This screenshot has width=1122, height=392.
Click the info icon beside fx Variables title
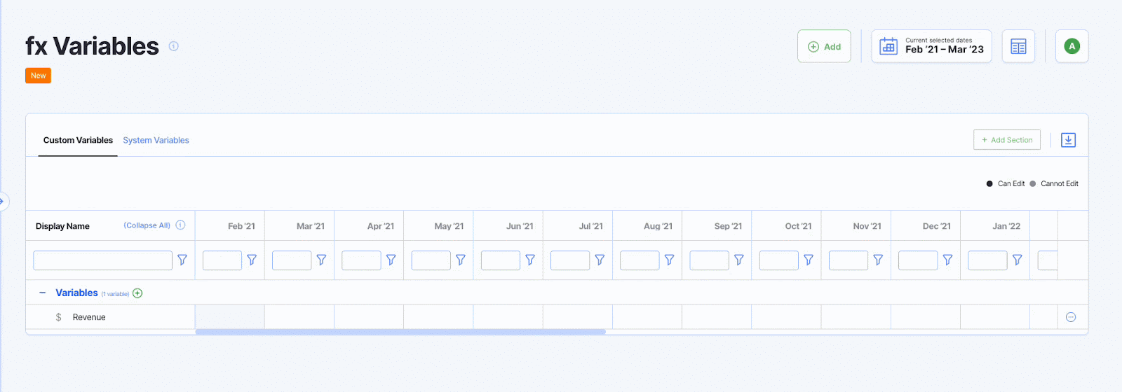(x=174, y=46)
